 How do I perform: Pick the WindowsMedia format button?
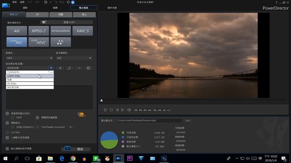tap(60, 31)
